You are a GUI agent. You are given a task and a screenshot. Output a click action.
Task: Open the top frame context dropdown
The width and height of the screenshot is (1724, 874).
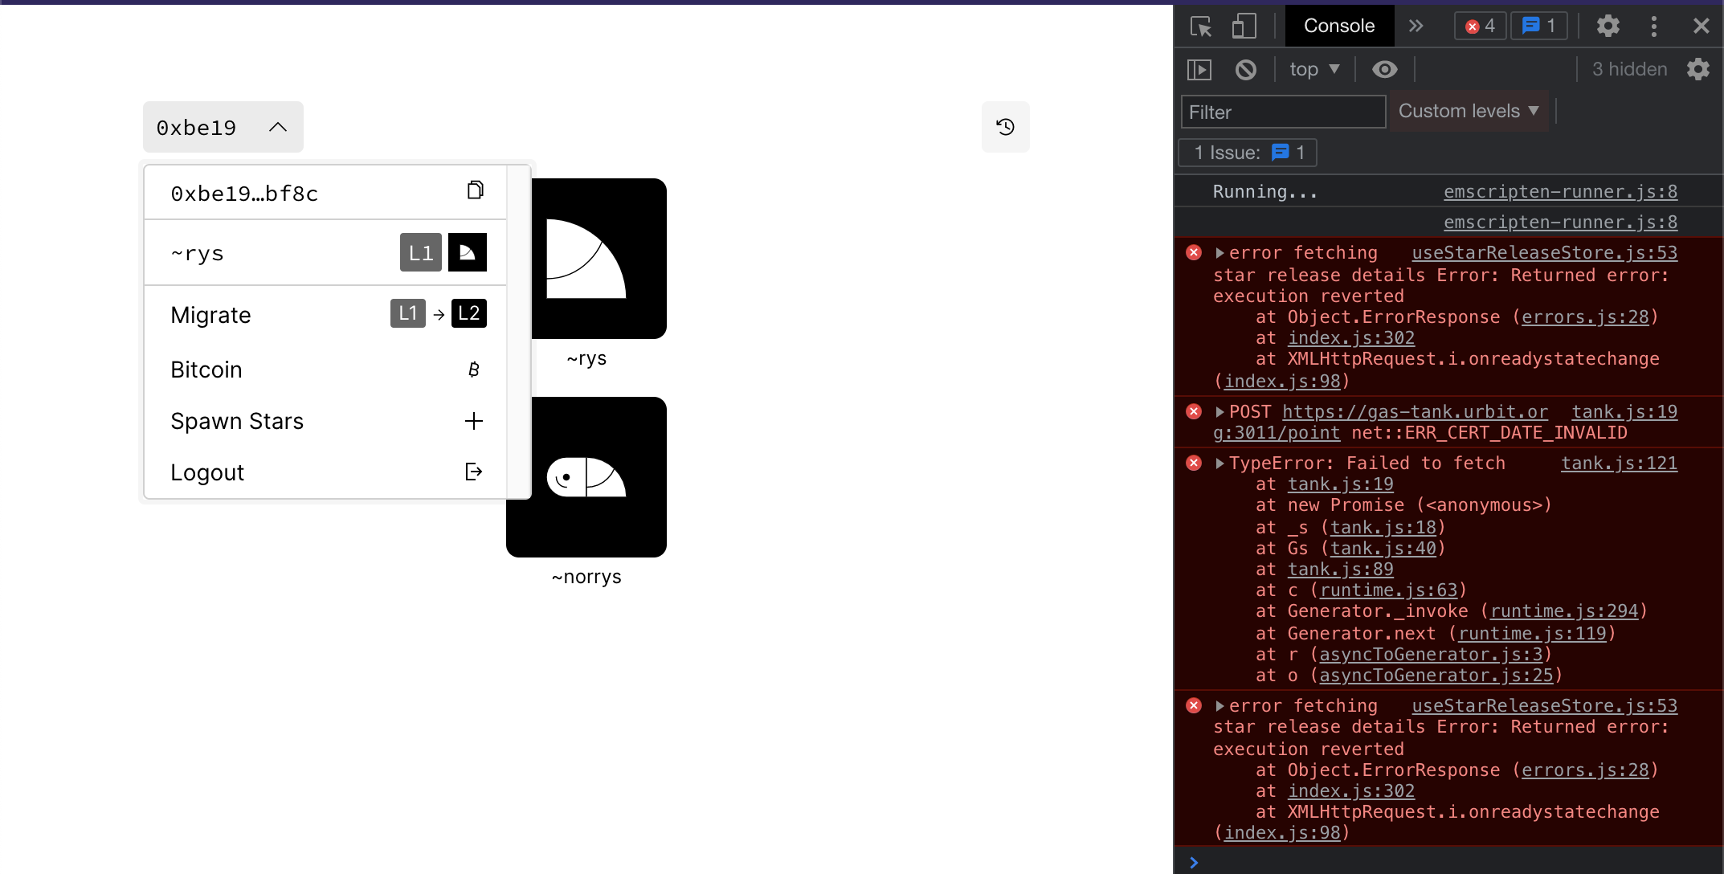tap(1313, 69)
